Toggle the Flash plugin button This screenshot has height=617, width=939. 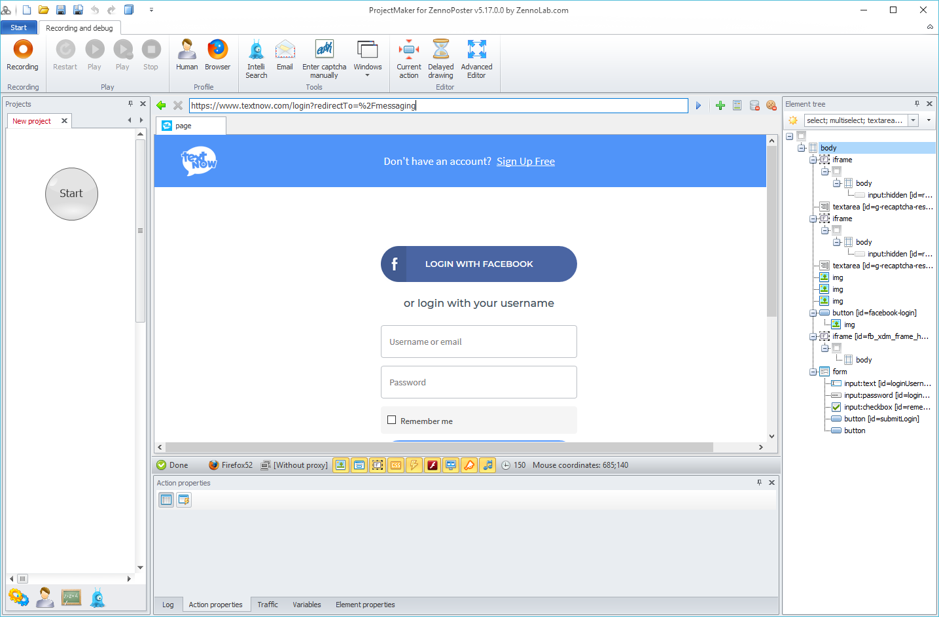pos(433,465)
